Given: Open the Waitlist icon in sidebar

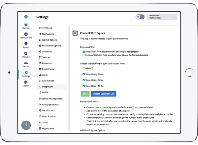Looking at the screenshot, I should [x=26, y=24].
